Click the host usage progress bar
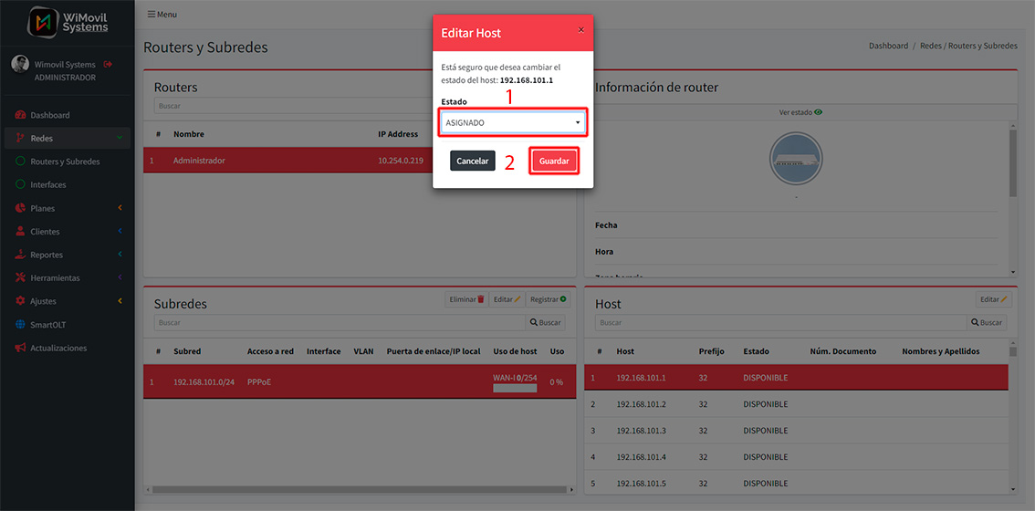This screenshot has width=1035, height=511. (515, 388)
